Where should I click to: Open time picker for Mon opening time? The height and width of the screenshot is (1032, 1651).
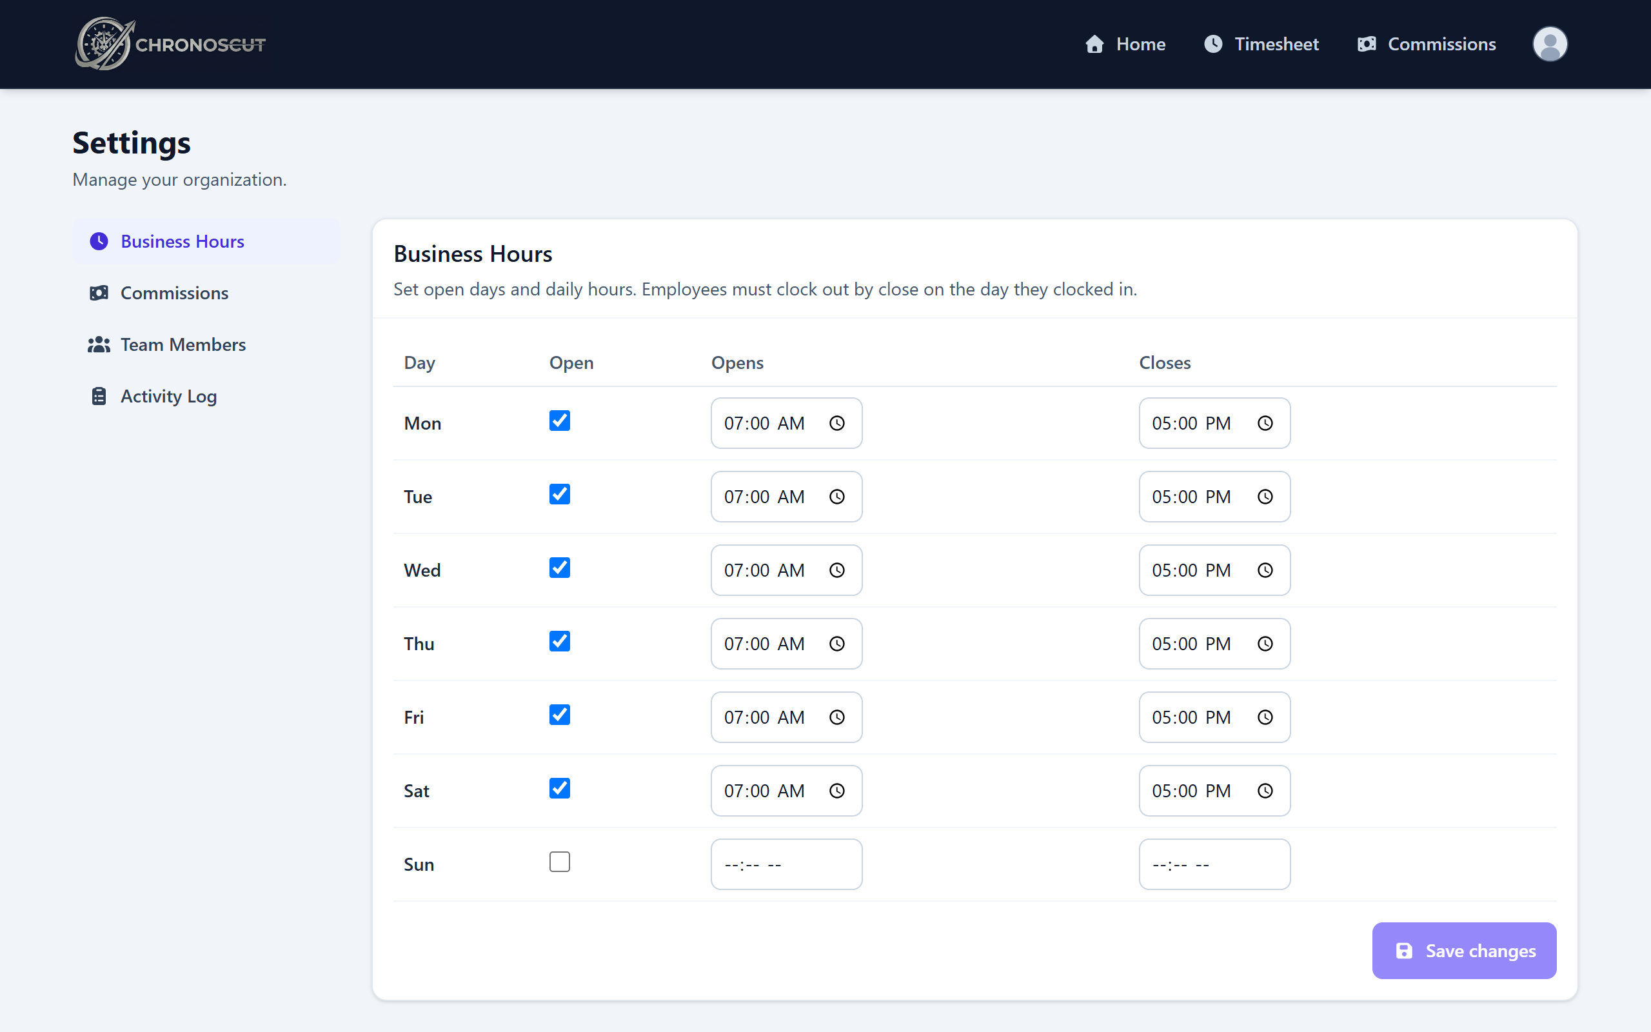[x=837, y=423]
